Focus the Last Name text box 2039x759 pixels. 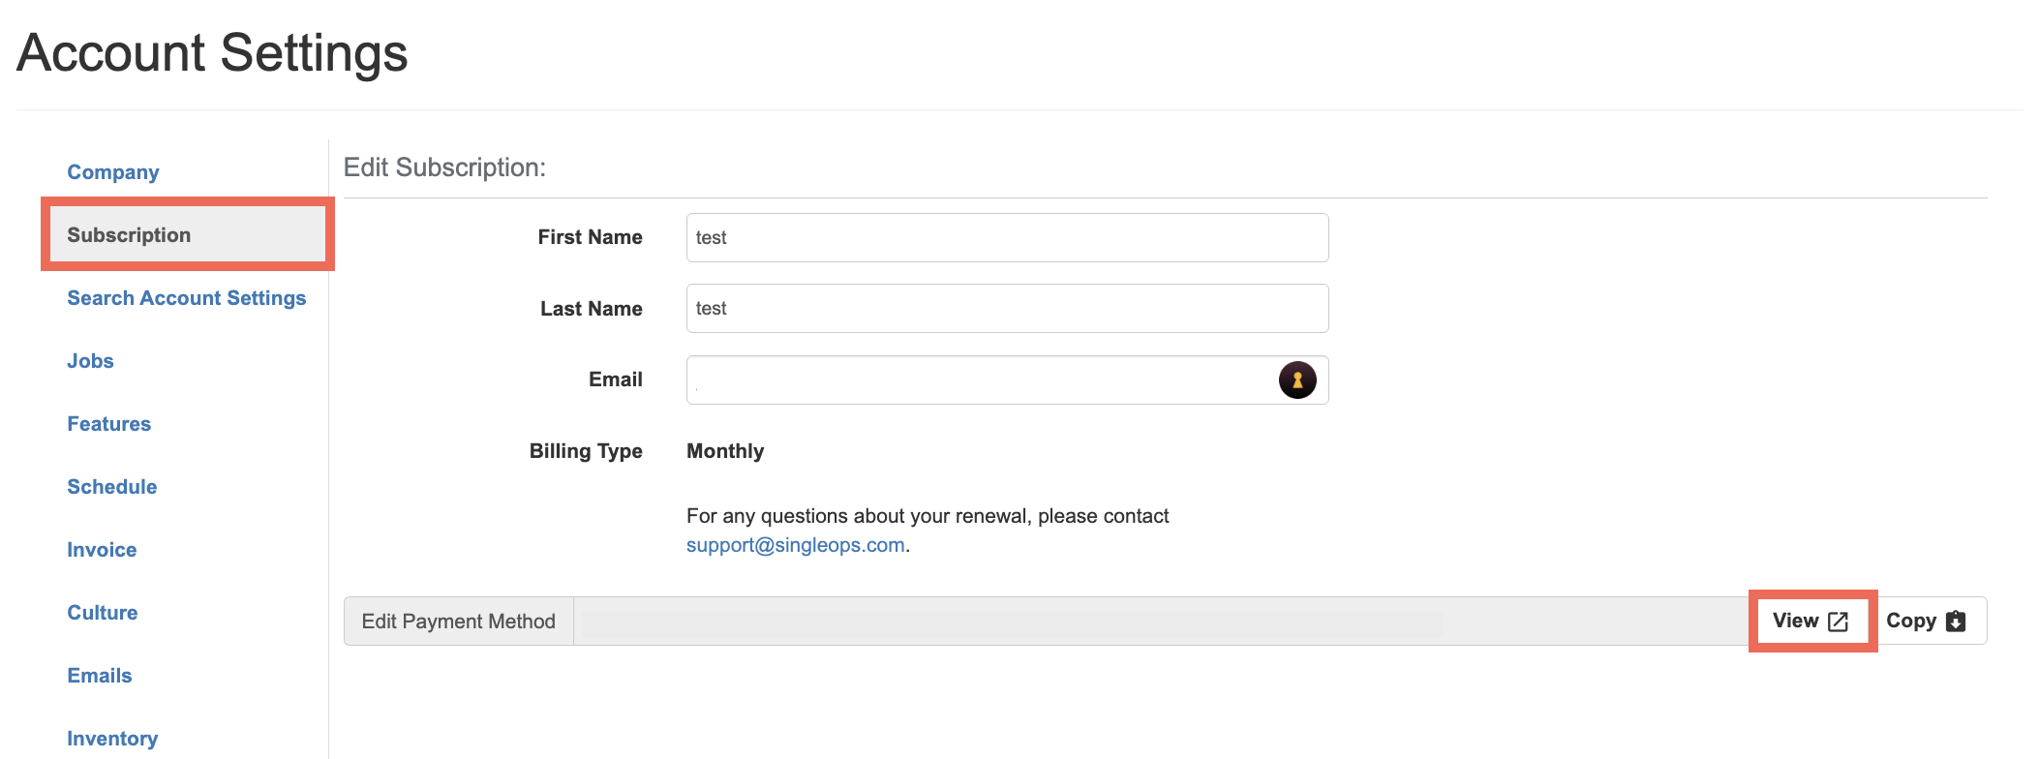[1007, 309]
